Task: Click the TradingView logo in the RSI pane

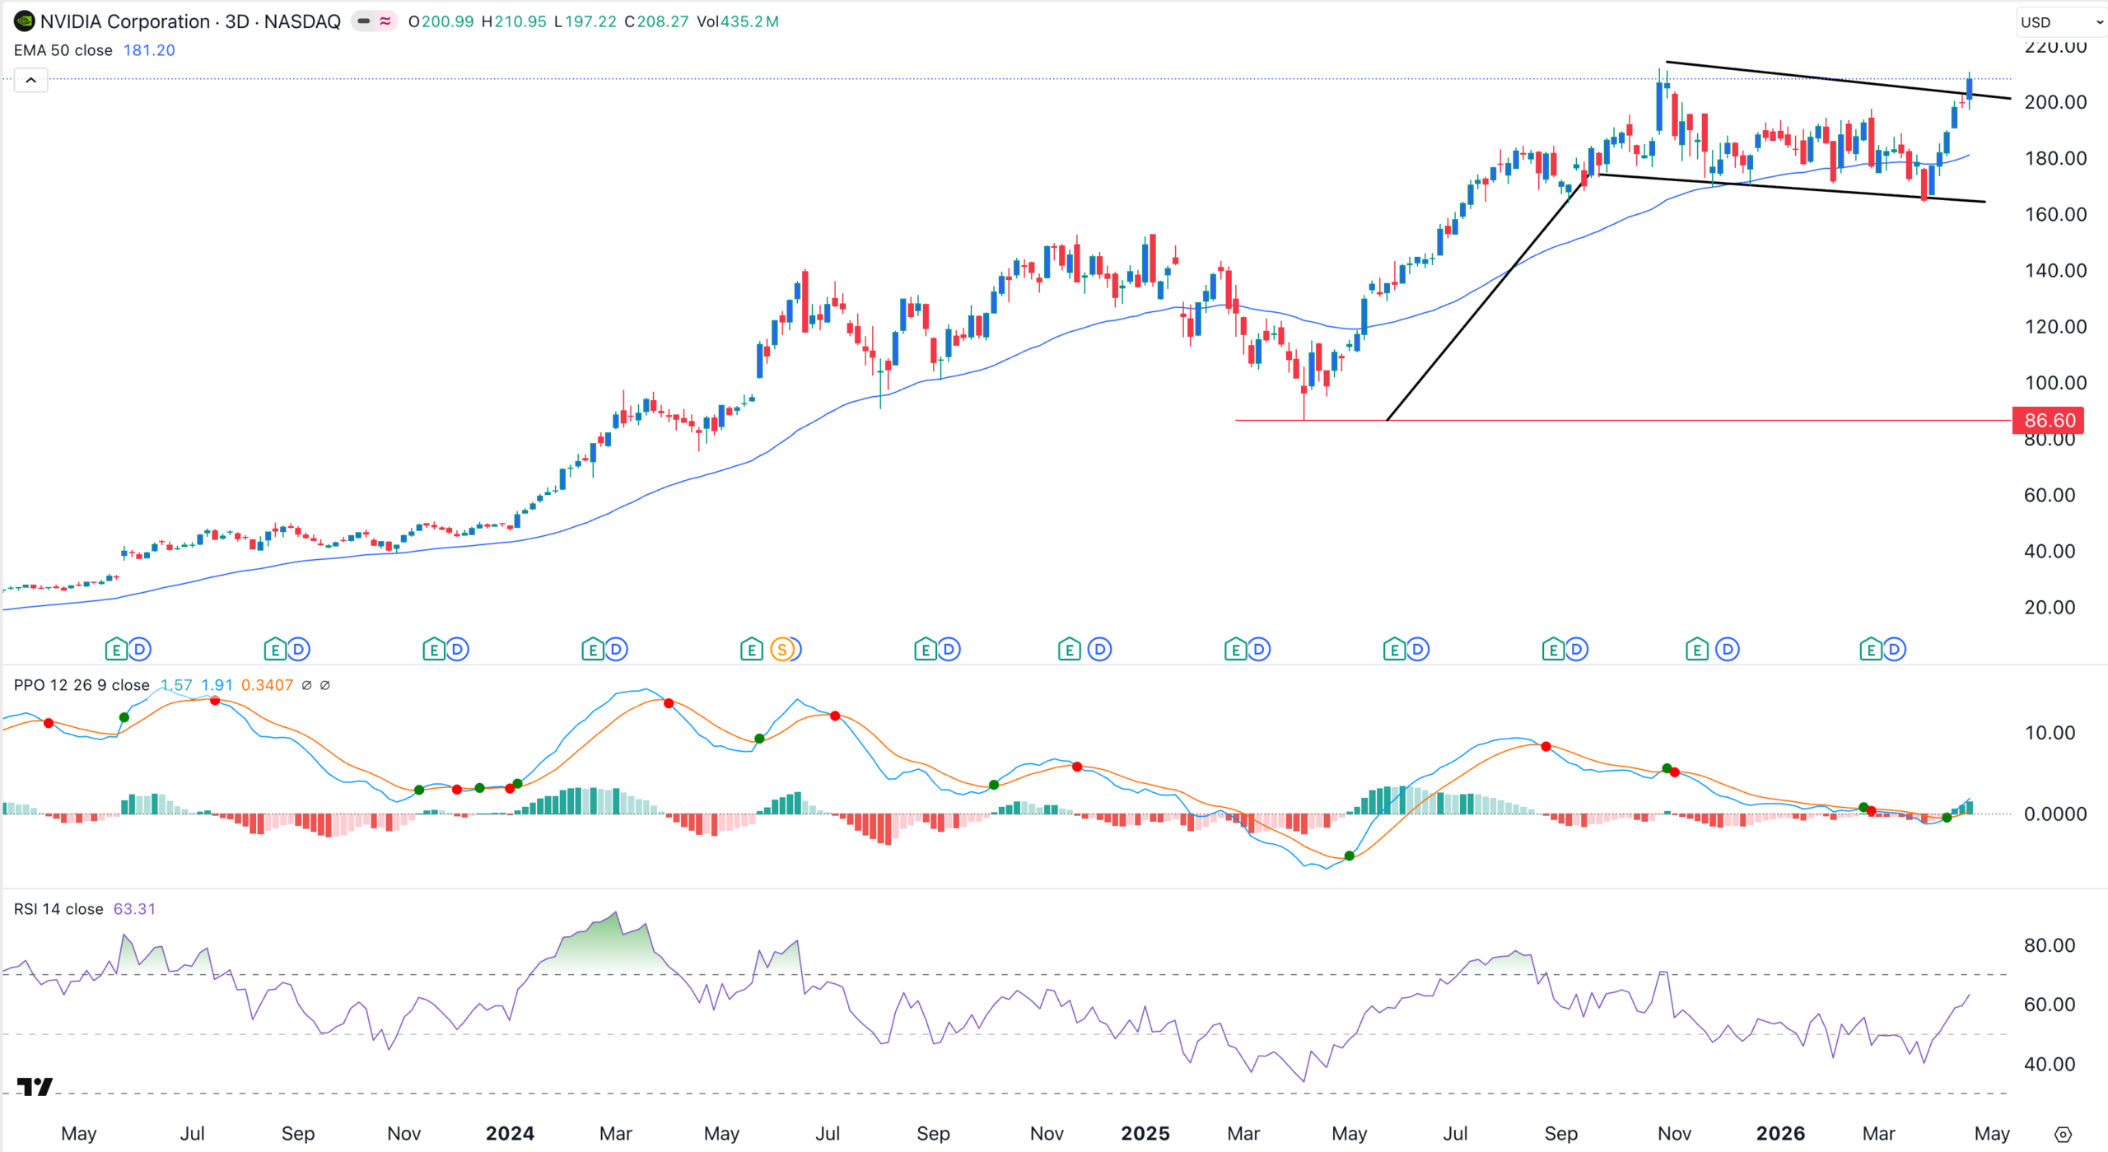Action: [35, 1087]
